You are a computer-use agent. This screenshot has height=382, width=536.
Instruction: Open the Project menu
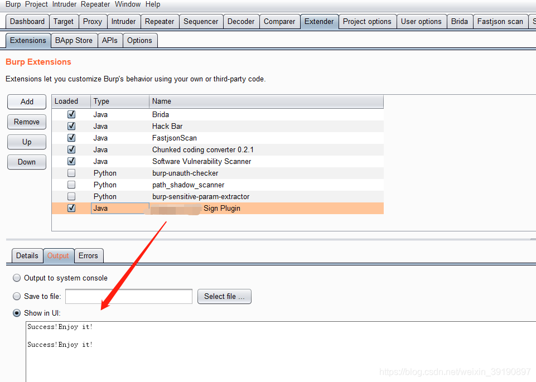click(x=36, y=4)
